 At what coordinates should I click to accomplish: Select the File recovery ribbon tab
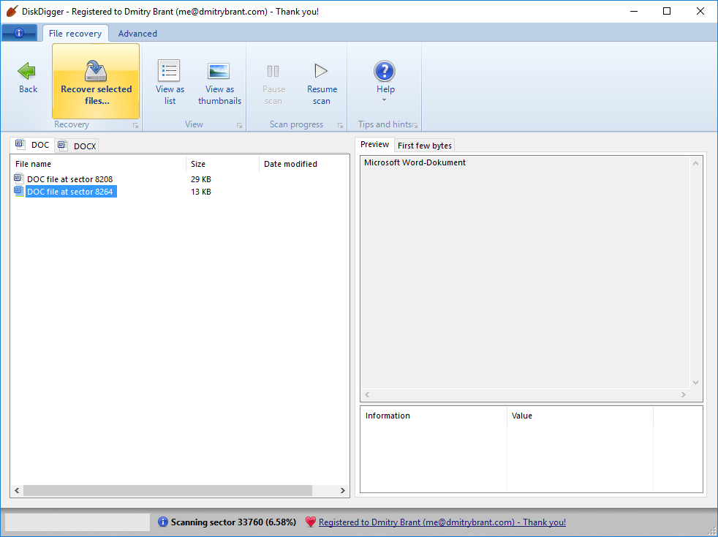(x=75, y=34)
